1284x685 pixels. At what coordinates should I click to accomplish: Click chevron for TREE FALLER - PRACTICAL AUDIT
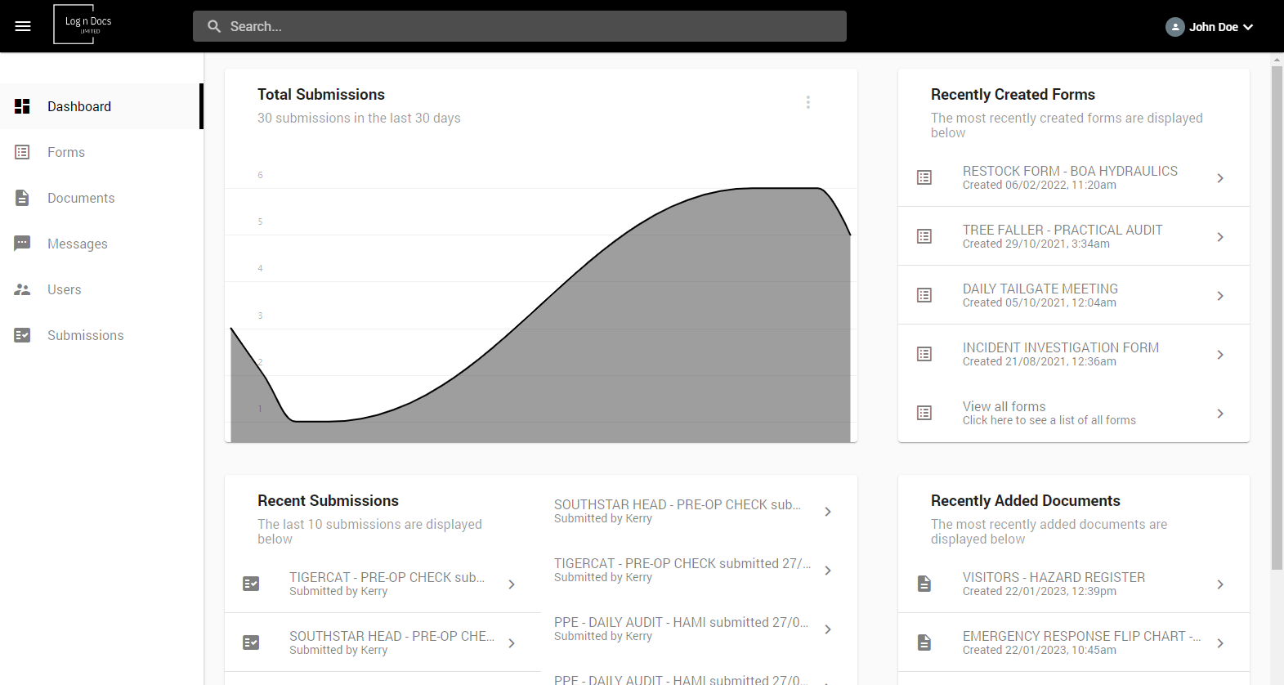click(x=1220, y=237)
